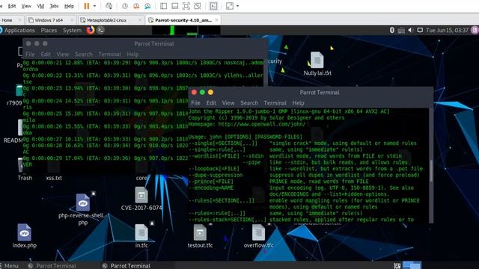The width and height of the screenshot is (479, 269).
Task: Launch Firefox from the top panel
Action: click(x=91, y=30)
